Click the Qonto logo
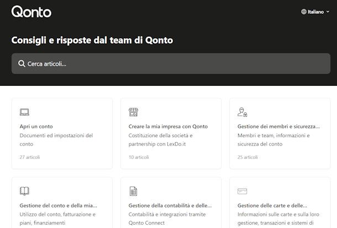The image size is (337, 228). tap(31, 12)
